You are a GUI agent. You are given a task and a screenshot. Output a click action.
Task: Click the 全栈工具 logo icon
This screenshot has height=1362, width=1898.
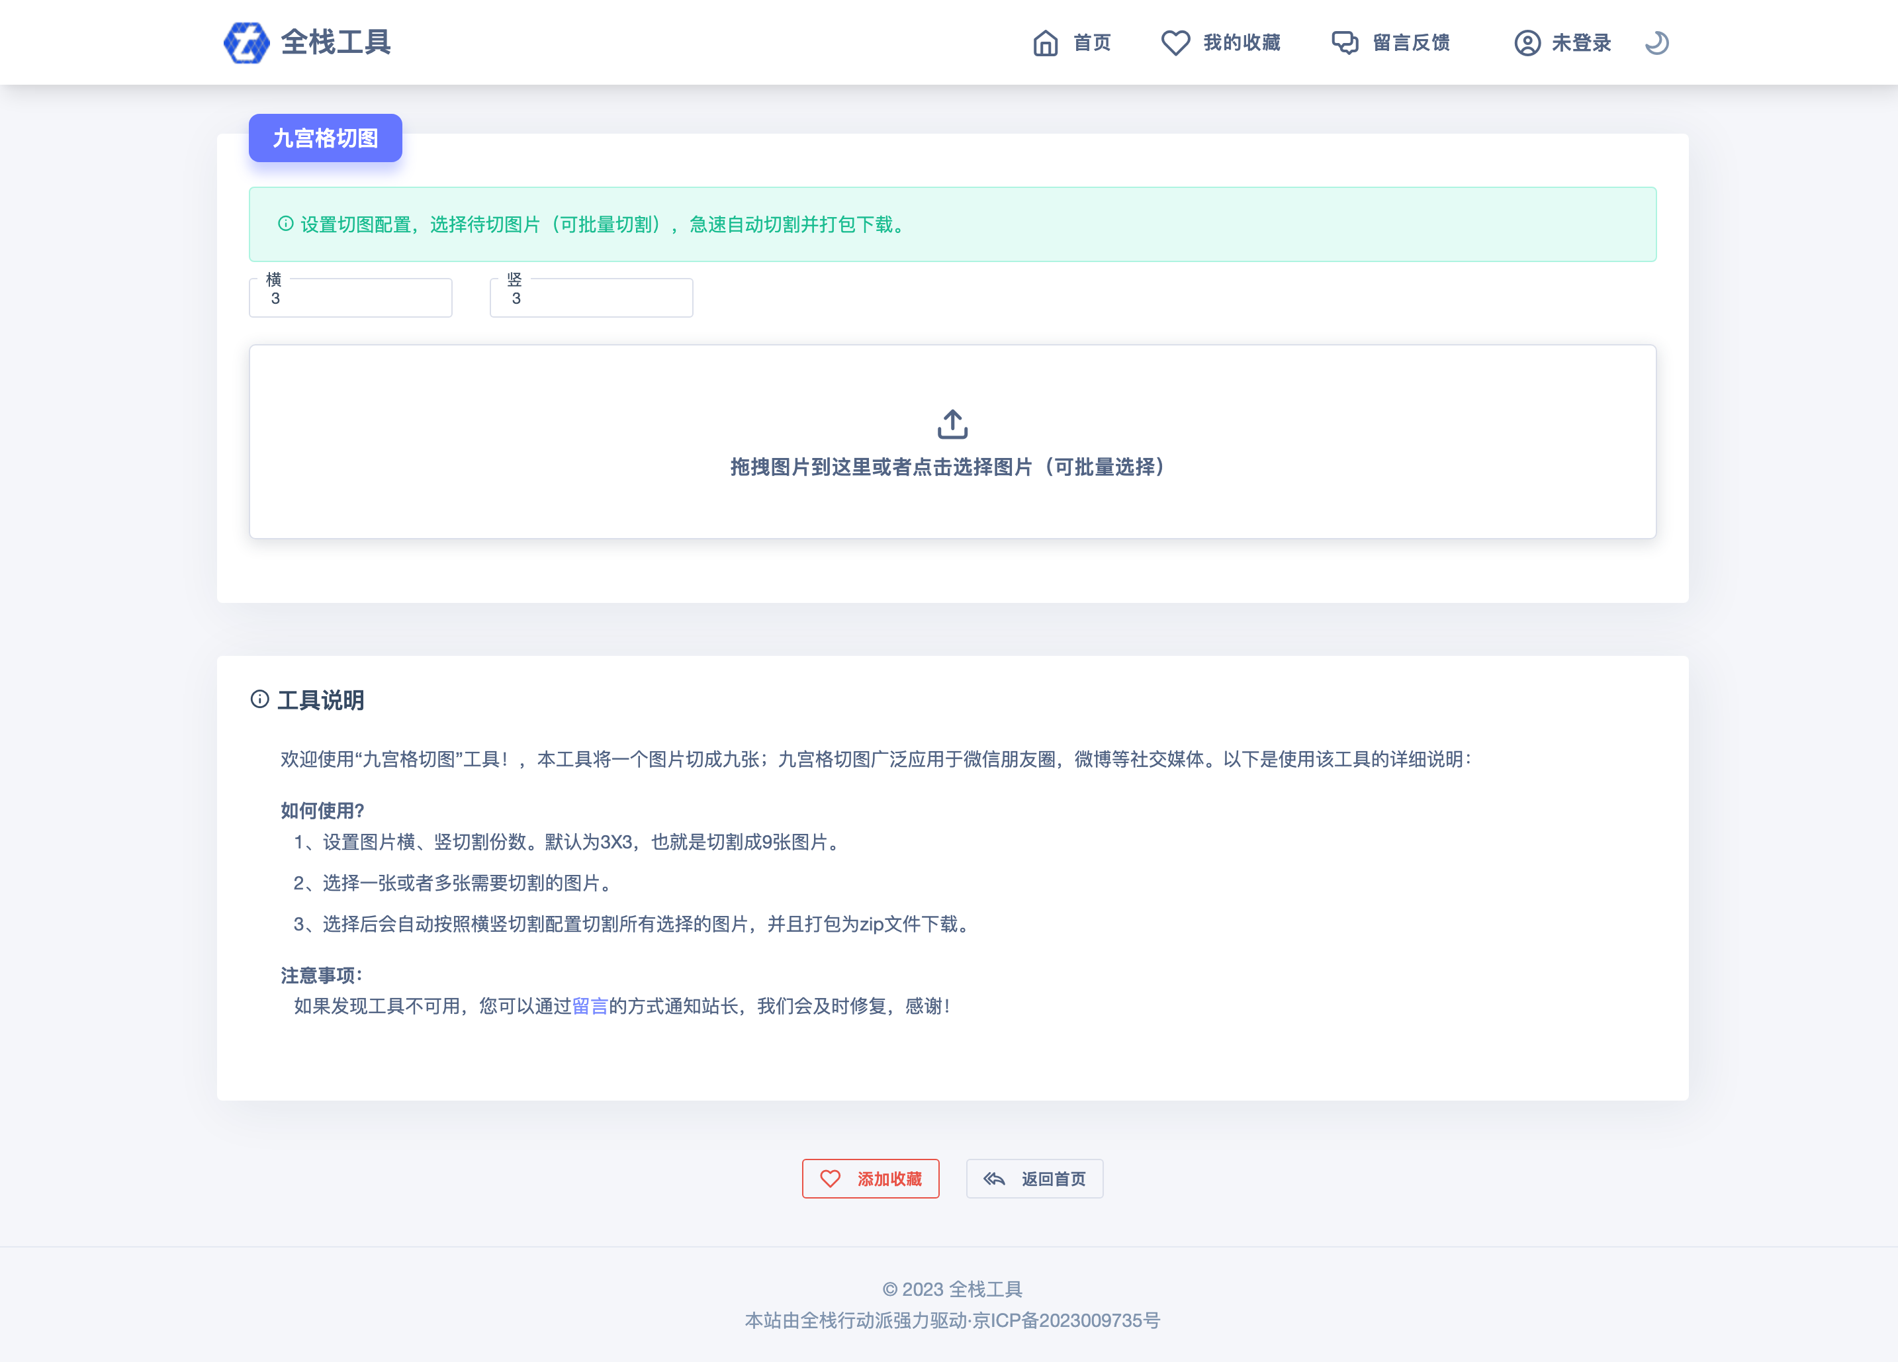(246, 43)
